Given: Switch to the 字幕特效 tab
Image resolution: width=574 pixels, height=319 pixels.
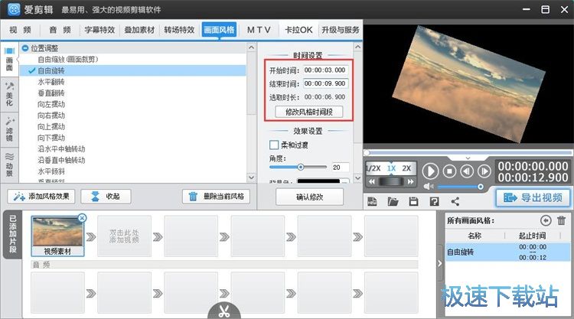Looking at the screenshot, I should [99, 30].
